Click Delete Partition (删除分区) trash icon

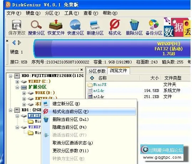pos(134,27)
